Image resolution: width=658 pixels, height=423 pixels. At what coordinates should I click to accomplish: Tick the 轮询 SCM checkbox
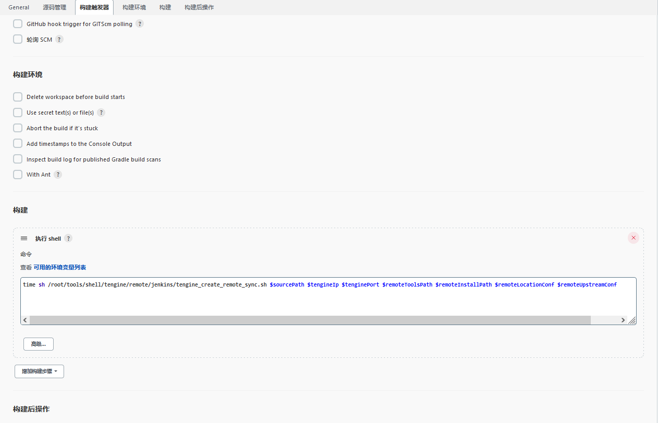18,40
